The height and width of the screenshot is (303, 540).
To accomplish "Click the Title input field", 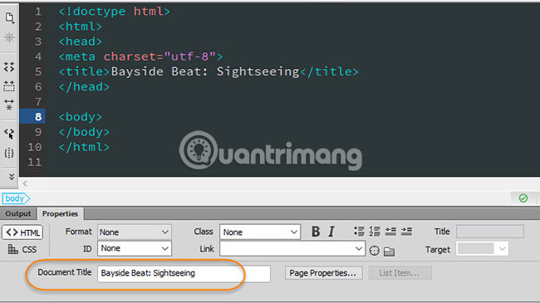I will click(490, 232).
